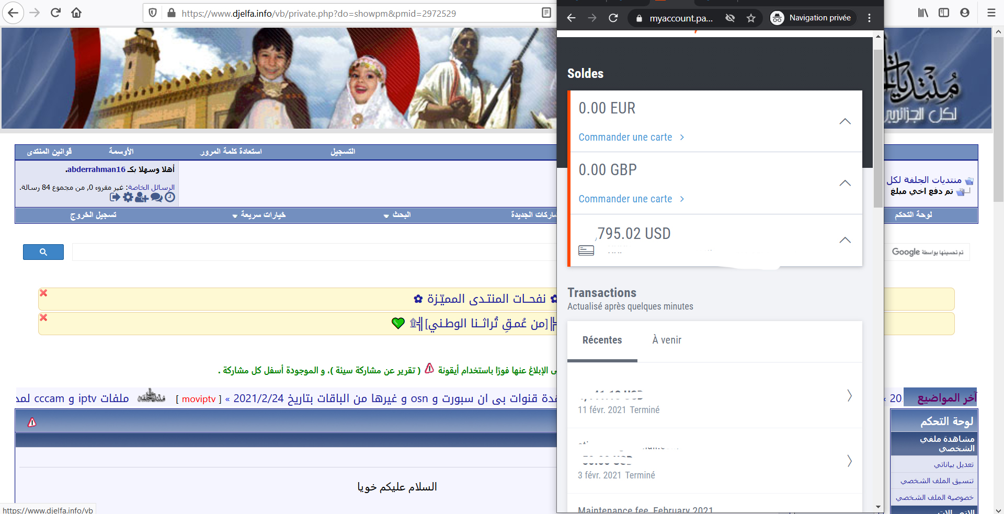View padlock site info in private window
The image size is (1004, 514).
639,18
